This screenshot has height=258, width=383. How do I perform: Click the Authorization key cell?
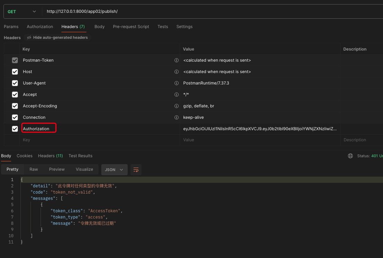tap(100, 129)
